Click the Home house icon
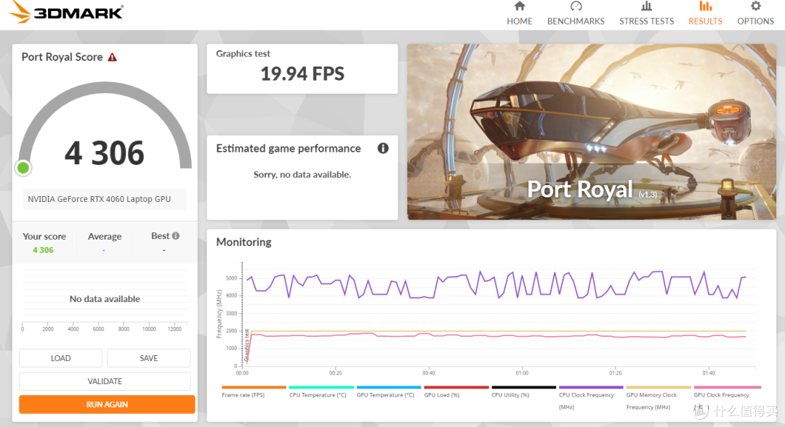Image resolution: width=785 pixels, height=427 pixels. (x=519, y=6)
